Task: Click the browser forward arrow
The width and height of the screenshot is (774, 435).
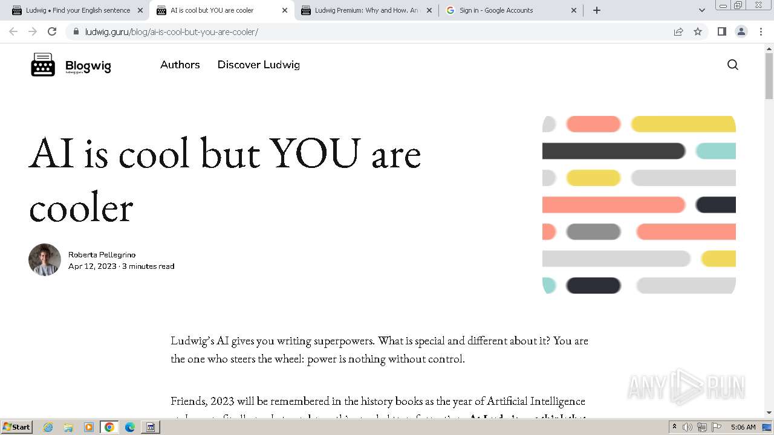Action: 33,31
